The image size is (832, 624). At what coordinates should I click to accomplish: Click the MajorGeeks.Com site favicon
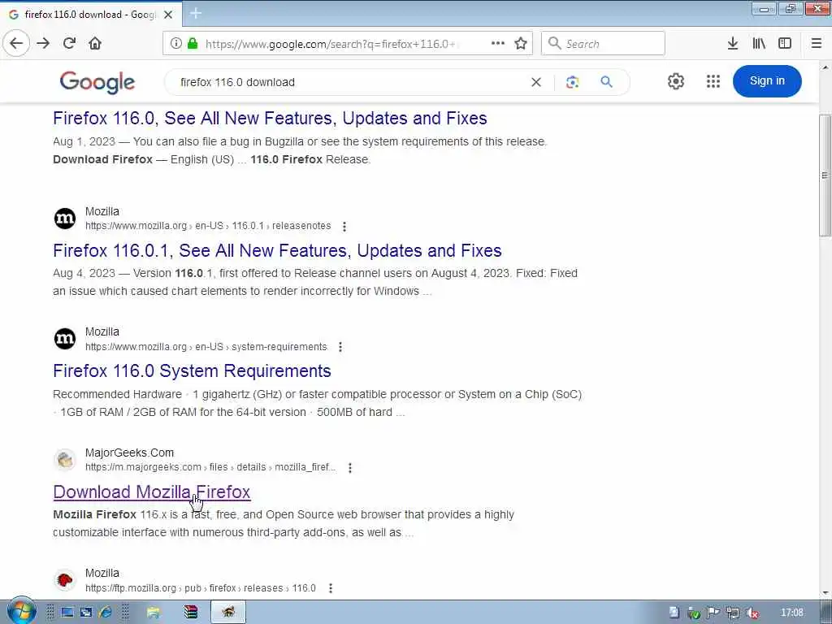tap(65, 460)
